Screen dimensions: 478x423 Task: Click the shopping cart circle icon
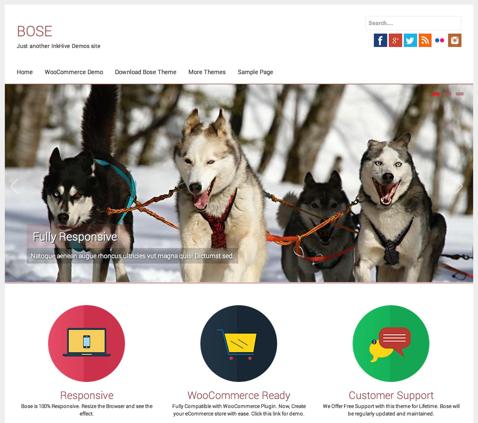[x=239, y=343]
